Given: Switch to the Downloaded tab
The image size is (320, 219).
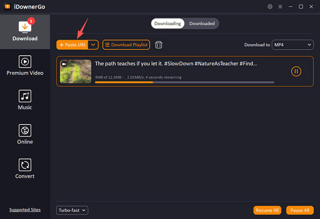Looking at the screenshot, I should click(x=202, y=24).
